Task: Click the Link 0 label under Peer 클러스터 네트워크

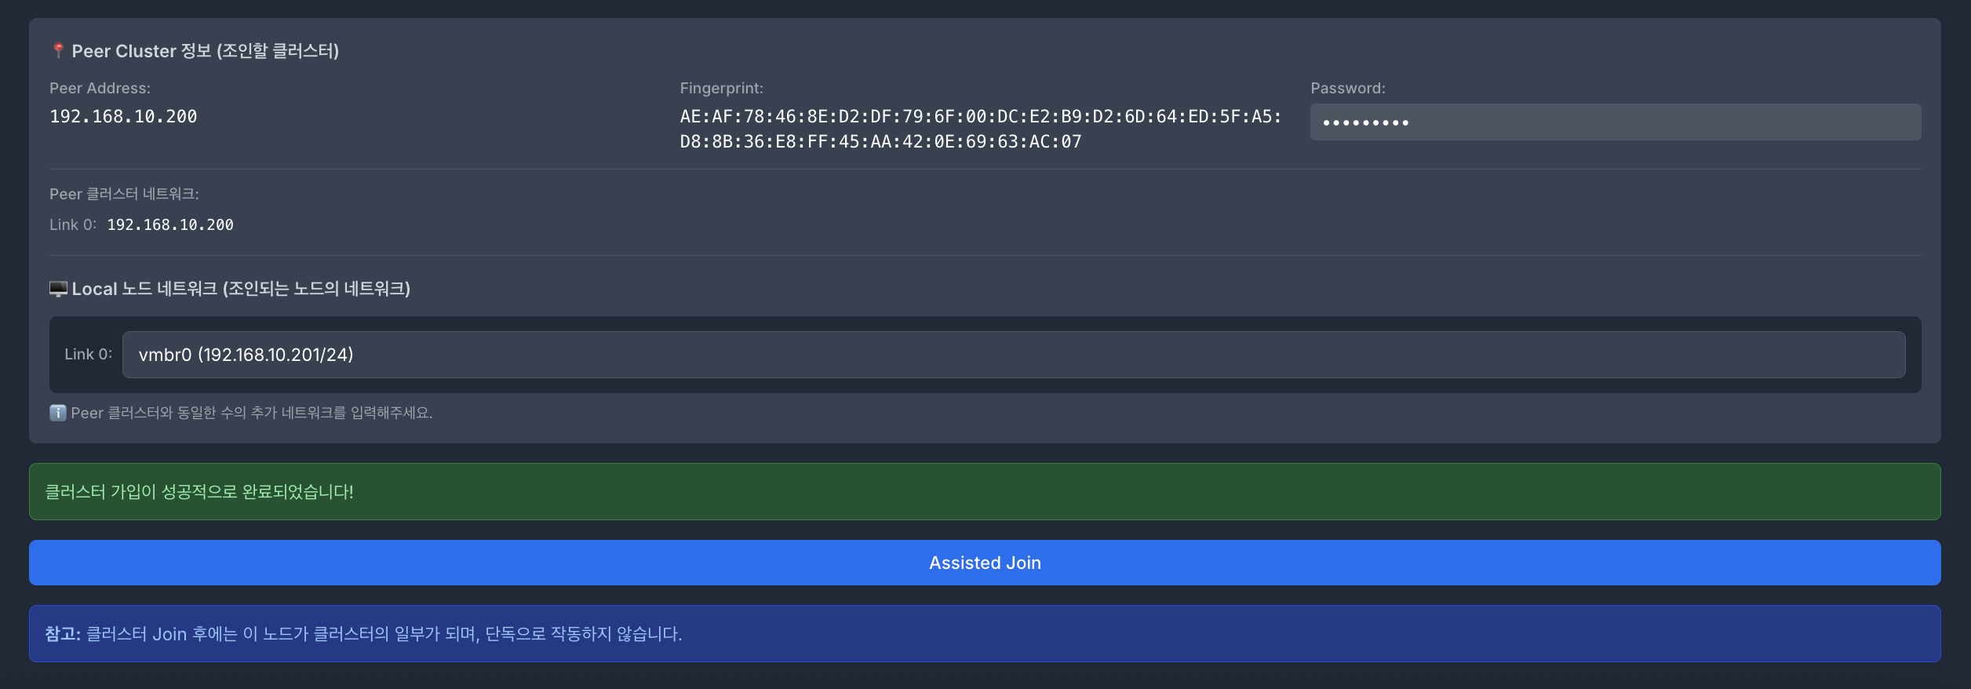Action: (x=72, y=225)
